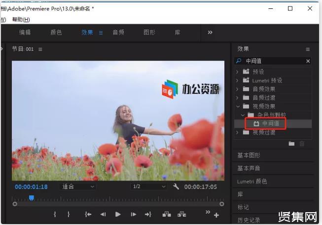Image resolution: width=322 pixels, height=225 pixels.
Task: Collapse the 杂色与颗粒 subfolder
Action: pyautogui.click(x=243, y=115)
